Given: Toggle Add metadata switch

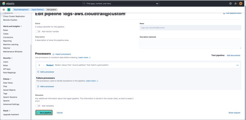Looking at the screenshot, I should [x=38, y=106].
